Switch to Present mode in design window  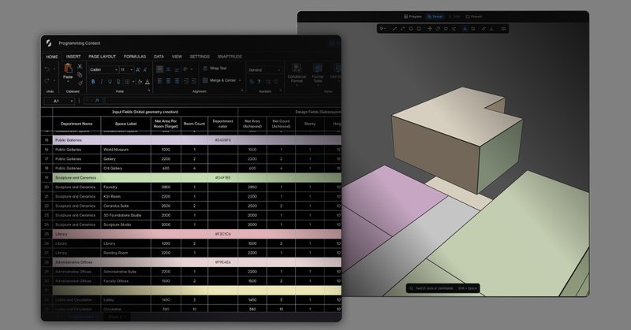[474, 17]
